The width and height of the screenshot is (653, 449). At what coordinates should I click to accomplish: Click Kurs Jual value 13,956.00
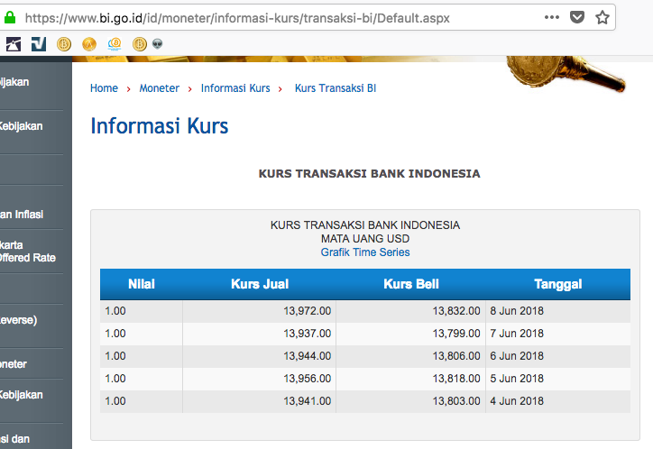pos(308,379)
